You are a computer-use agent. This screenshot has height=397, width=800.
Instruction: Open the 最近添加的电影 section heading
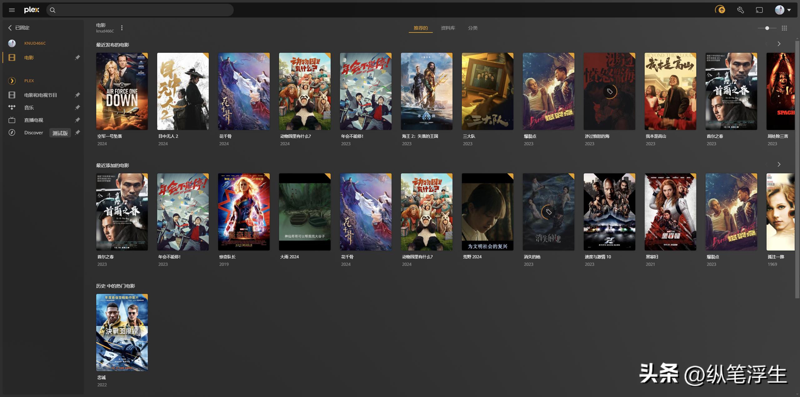pos(112,165)
